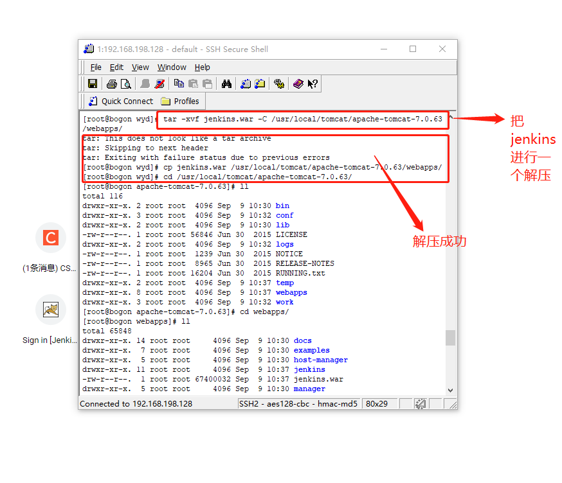
Task: Click 'SSH2 - aes128-cbc - hmac-md5' status entry
Action: pyautogui.click(x=298, y=404)
